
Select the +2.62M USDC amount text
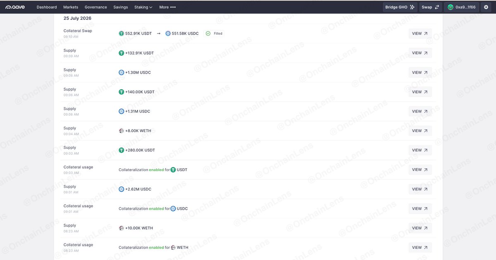pyautogui.click(x=138, y=189)
